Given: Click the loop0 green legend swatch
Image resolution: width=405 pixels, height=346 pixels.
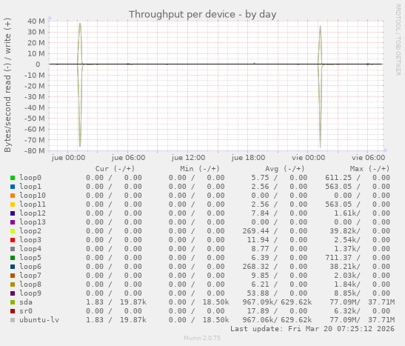Looking at the screenshot, I should [13, 178].
